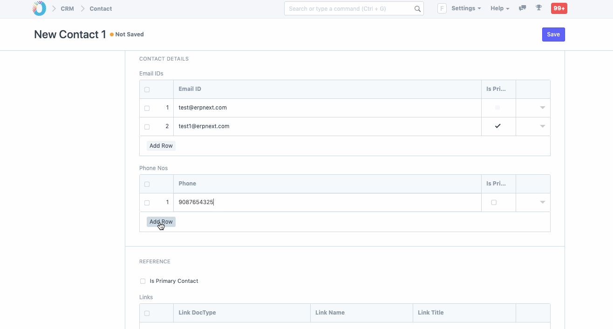Select the 9087654325 phone row checkbox
This screenshot has width=613, height=329.
click(147, 203)
